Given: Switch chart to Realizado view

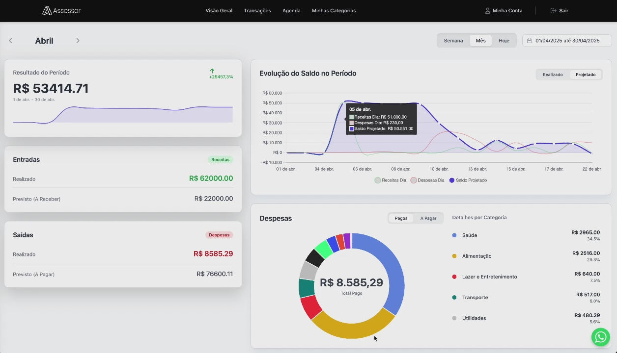Looking at the screenshot, I should click(x=553, y=75).
